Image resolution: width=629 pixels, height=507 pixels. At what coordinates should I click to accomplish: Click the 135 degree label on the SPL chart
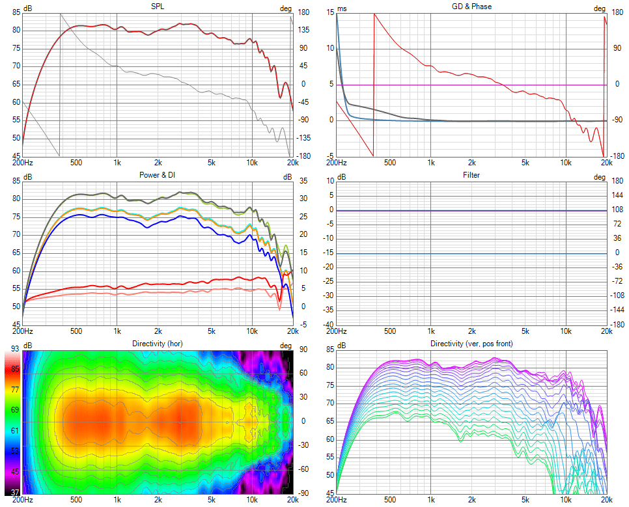(x=303, y=30)
